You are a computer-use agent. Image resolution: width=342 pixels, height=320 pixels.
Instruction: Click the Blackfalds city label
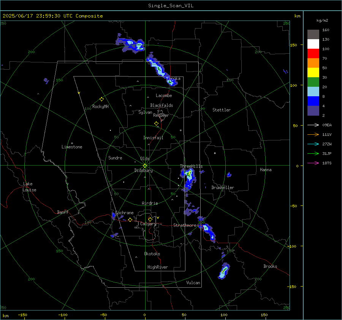pyautogui.click(x=161, y=105)
